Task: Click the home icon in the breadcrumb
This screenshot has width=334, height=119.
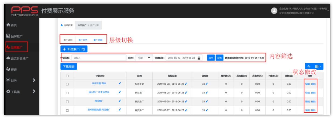Action: tap(61, 25)
